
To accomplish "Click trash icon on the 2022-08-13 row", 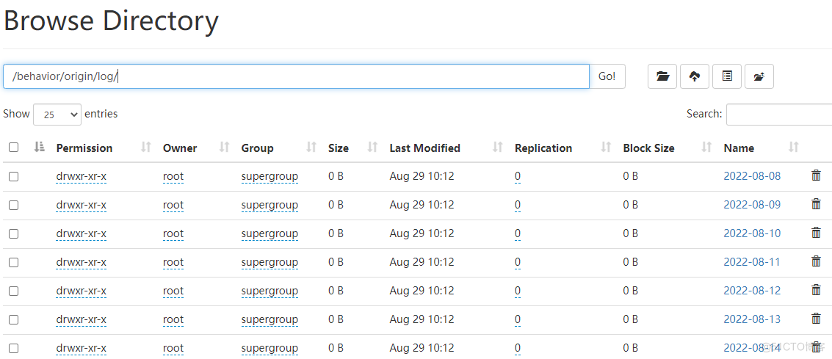I will click(x=816, y=319).
